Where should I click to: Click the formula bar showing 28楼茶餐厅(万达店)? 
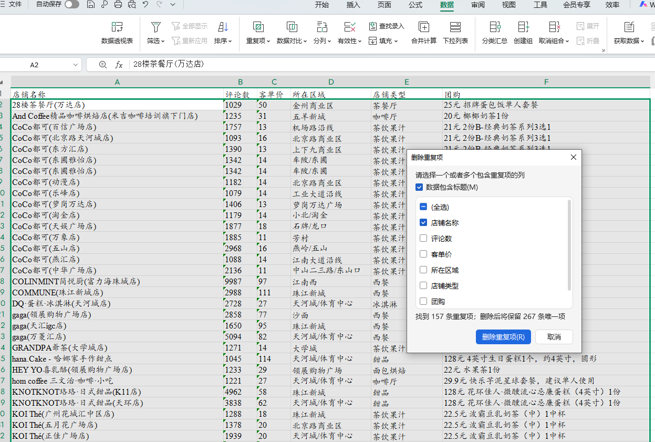[x=391, y=65]
